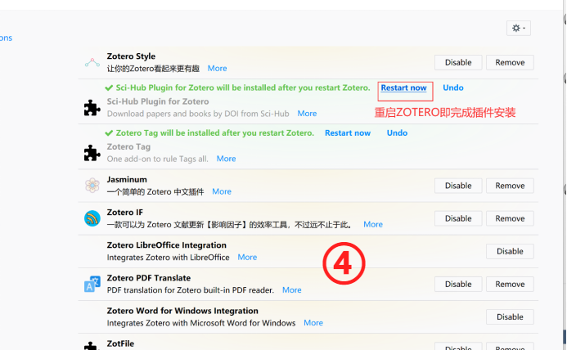Viewport: 567px width, 350px height.
Task: Select the ZotFile title text
Action: pyautogui.click(x=120, y=343)
